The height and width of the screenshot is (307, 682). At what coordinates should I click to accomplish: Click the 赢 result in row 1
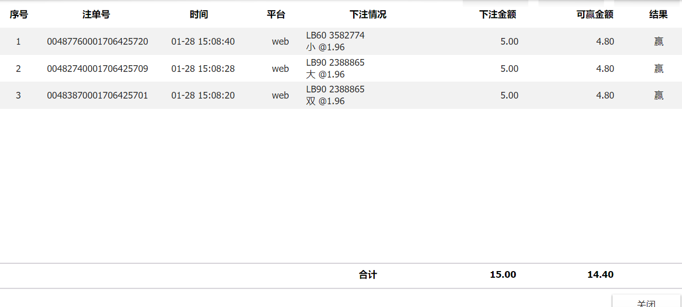click(x=659, y=42)
